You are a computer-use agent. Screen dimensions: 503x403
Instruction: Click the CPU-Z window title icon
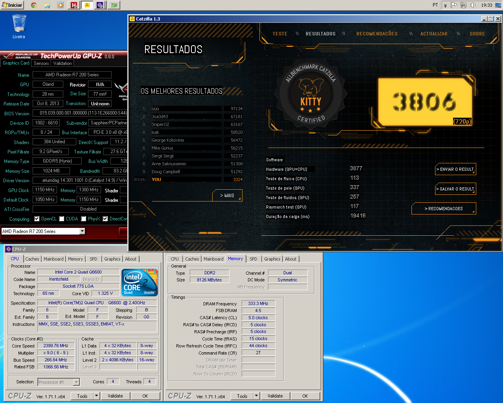tap(9, 249)
